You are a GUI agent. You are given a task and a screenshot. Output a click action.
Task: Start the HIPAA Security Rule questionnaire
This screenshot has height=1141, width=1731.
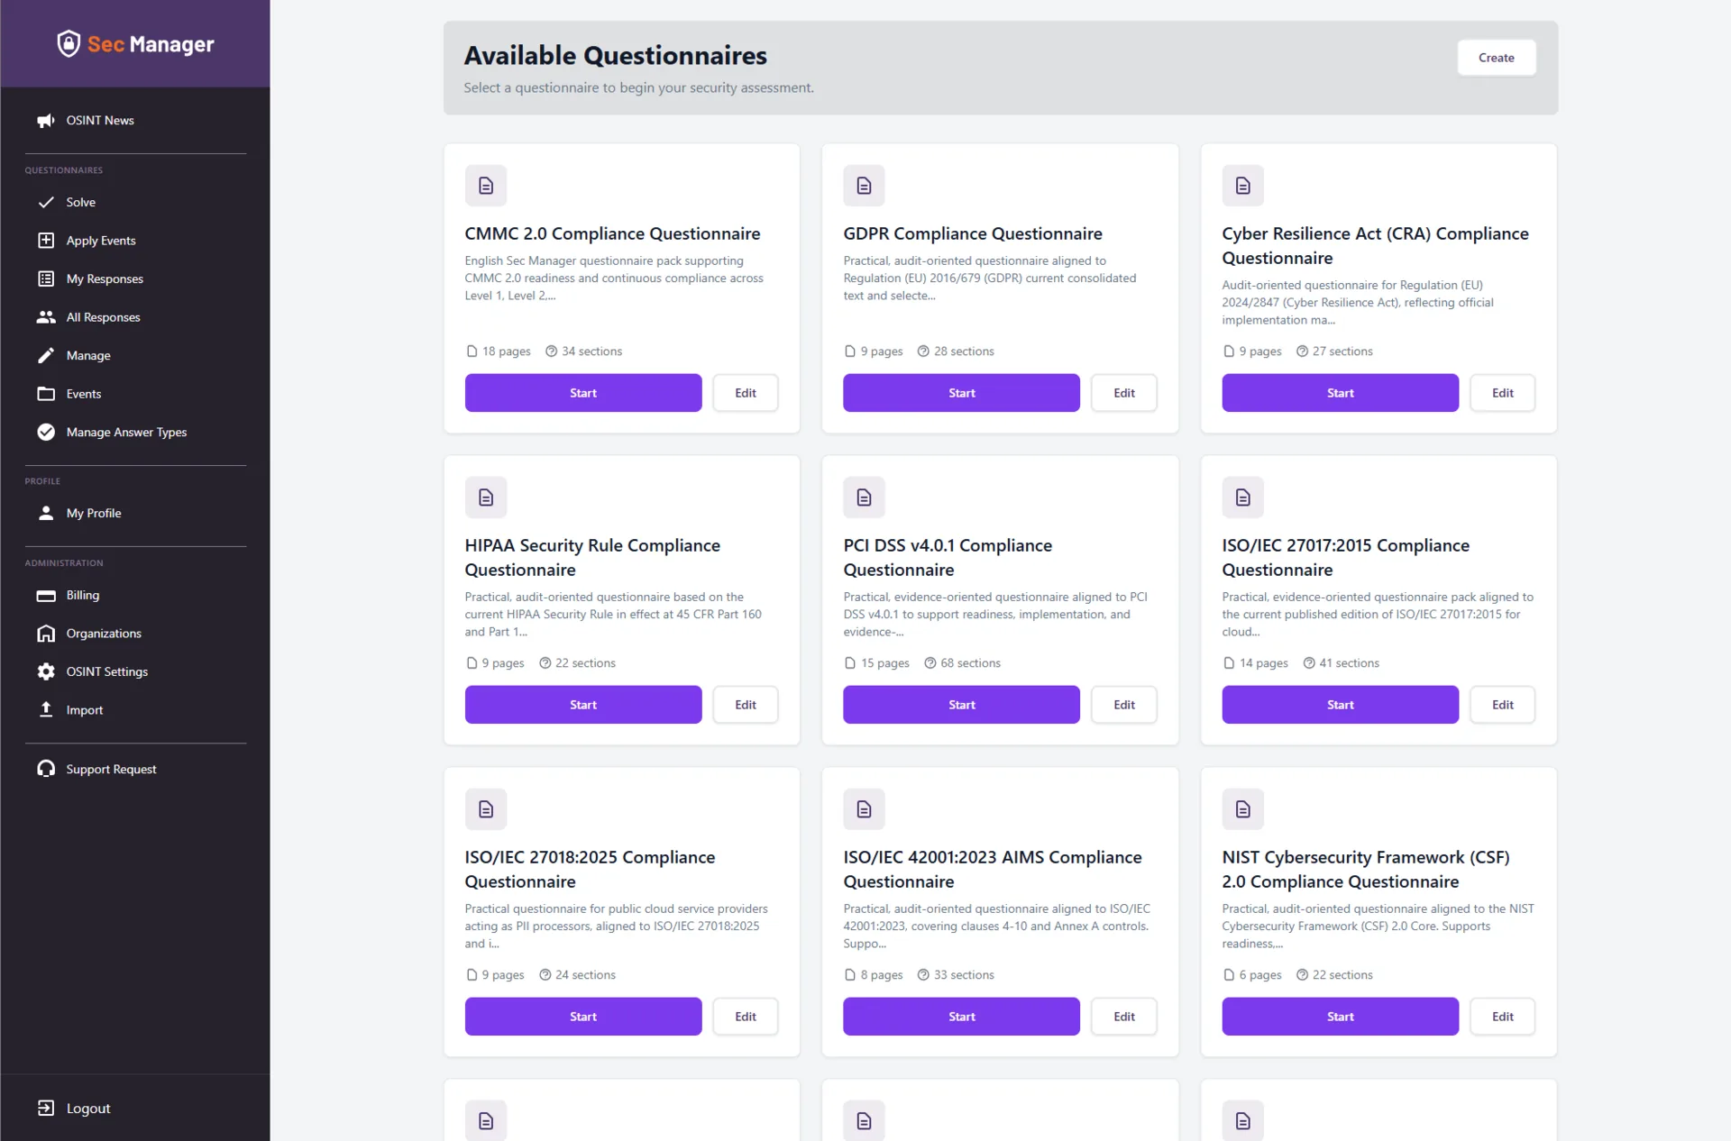coord(583,705)
